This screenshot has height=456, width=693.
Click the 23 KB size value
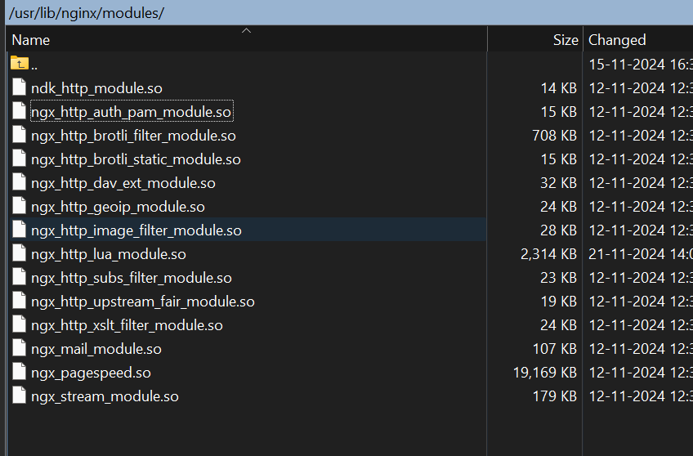[558, 278]
